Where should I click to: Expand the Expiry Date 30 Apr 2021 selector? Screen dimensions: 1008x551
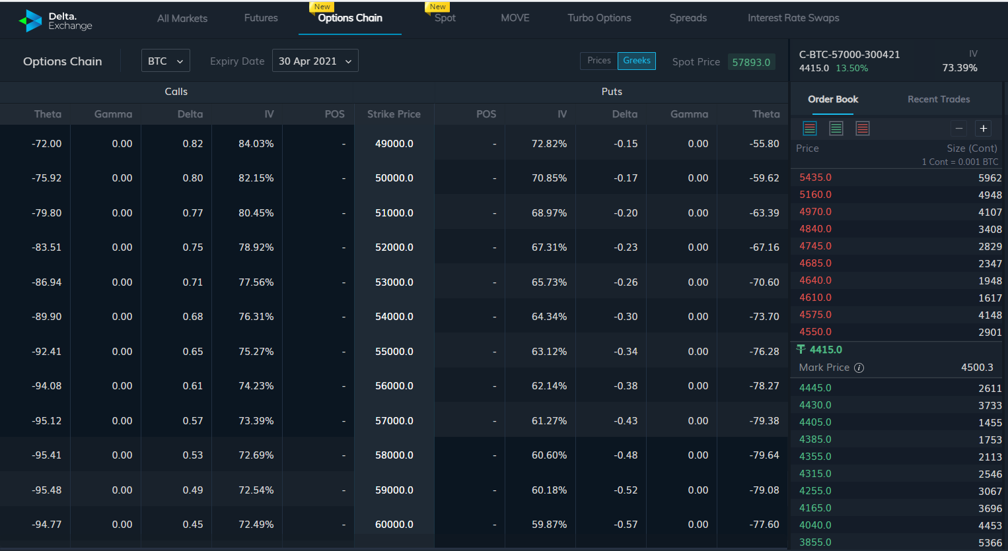tap(315, 60)
